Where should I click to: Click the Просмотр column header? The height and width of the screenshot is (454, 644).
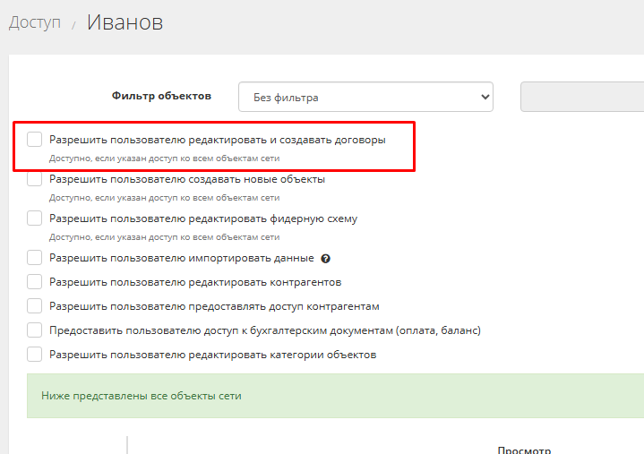click(524, 450)
